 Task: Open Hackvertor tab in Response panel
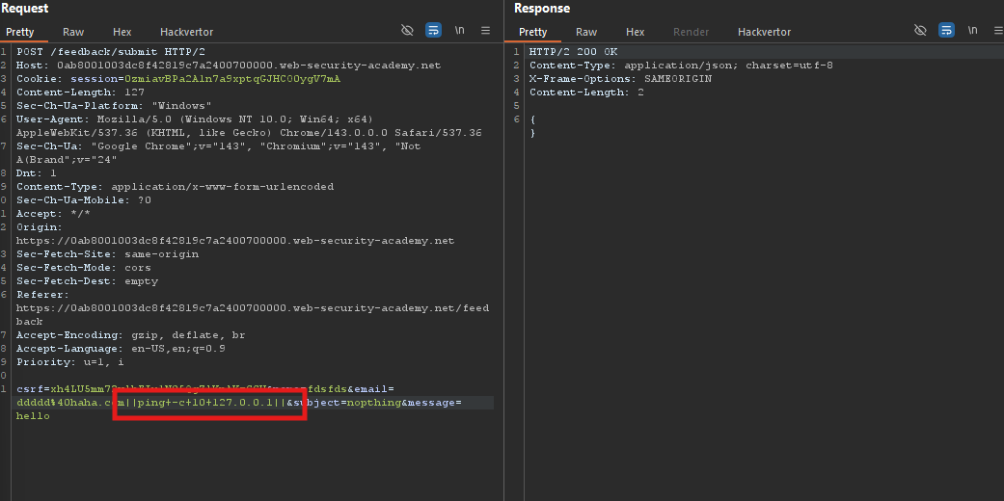[764, 32]
